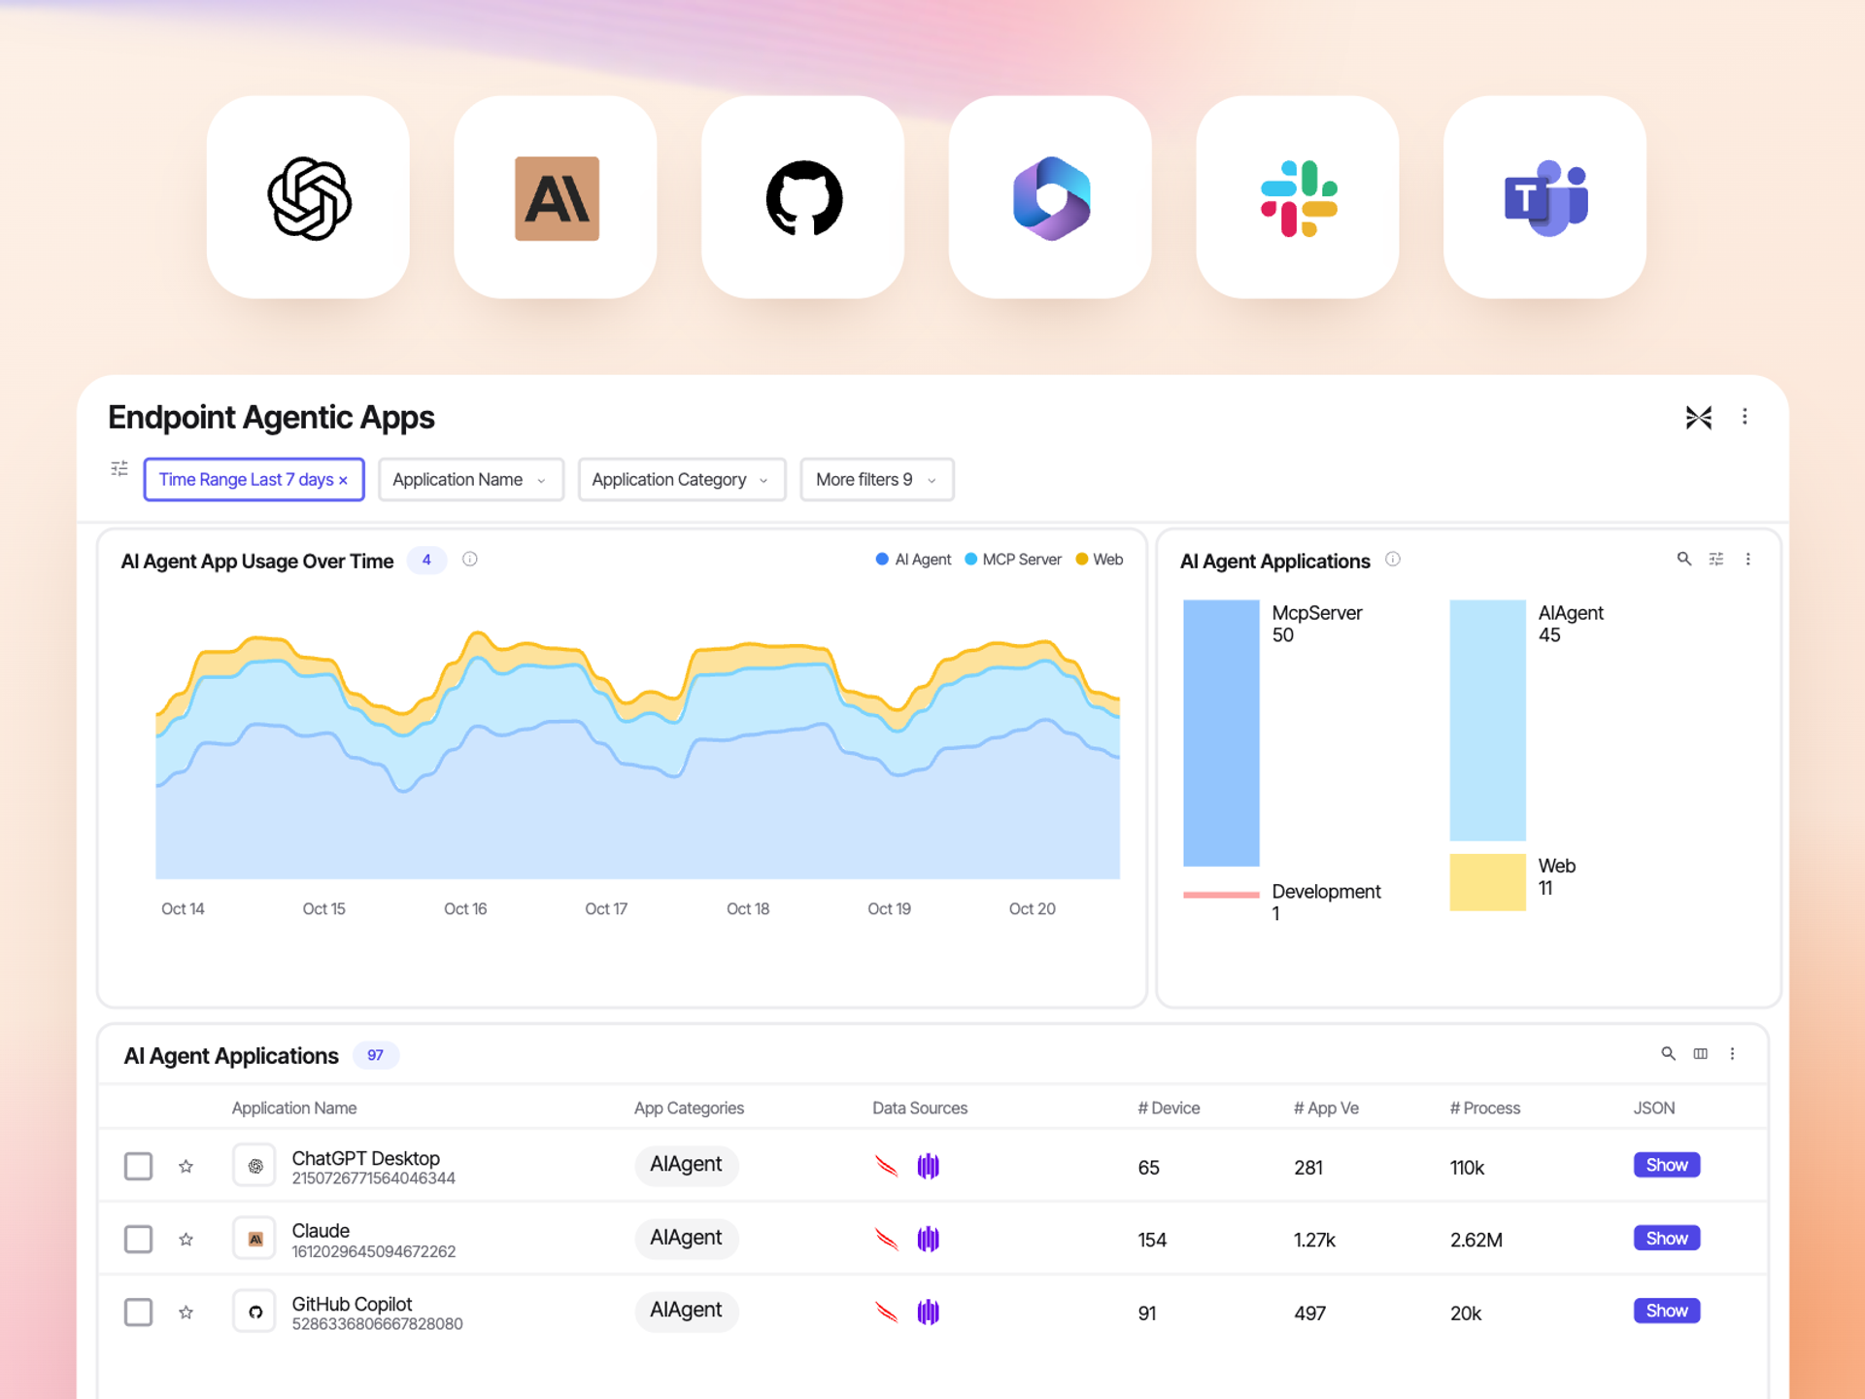Remove the Time Range Last 7 days filter

(344, 480)
